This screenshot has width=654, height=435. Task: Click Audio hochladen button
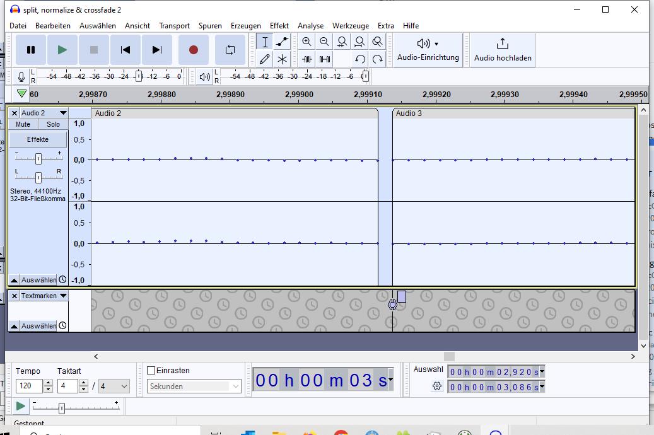tap(503, 50)
